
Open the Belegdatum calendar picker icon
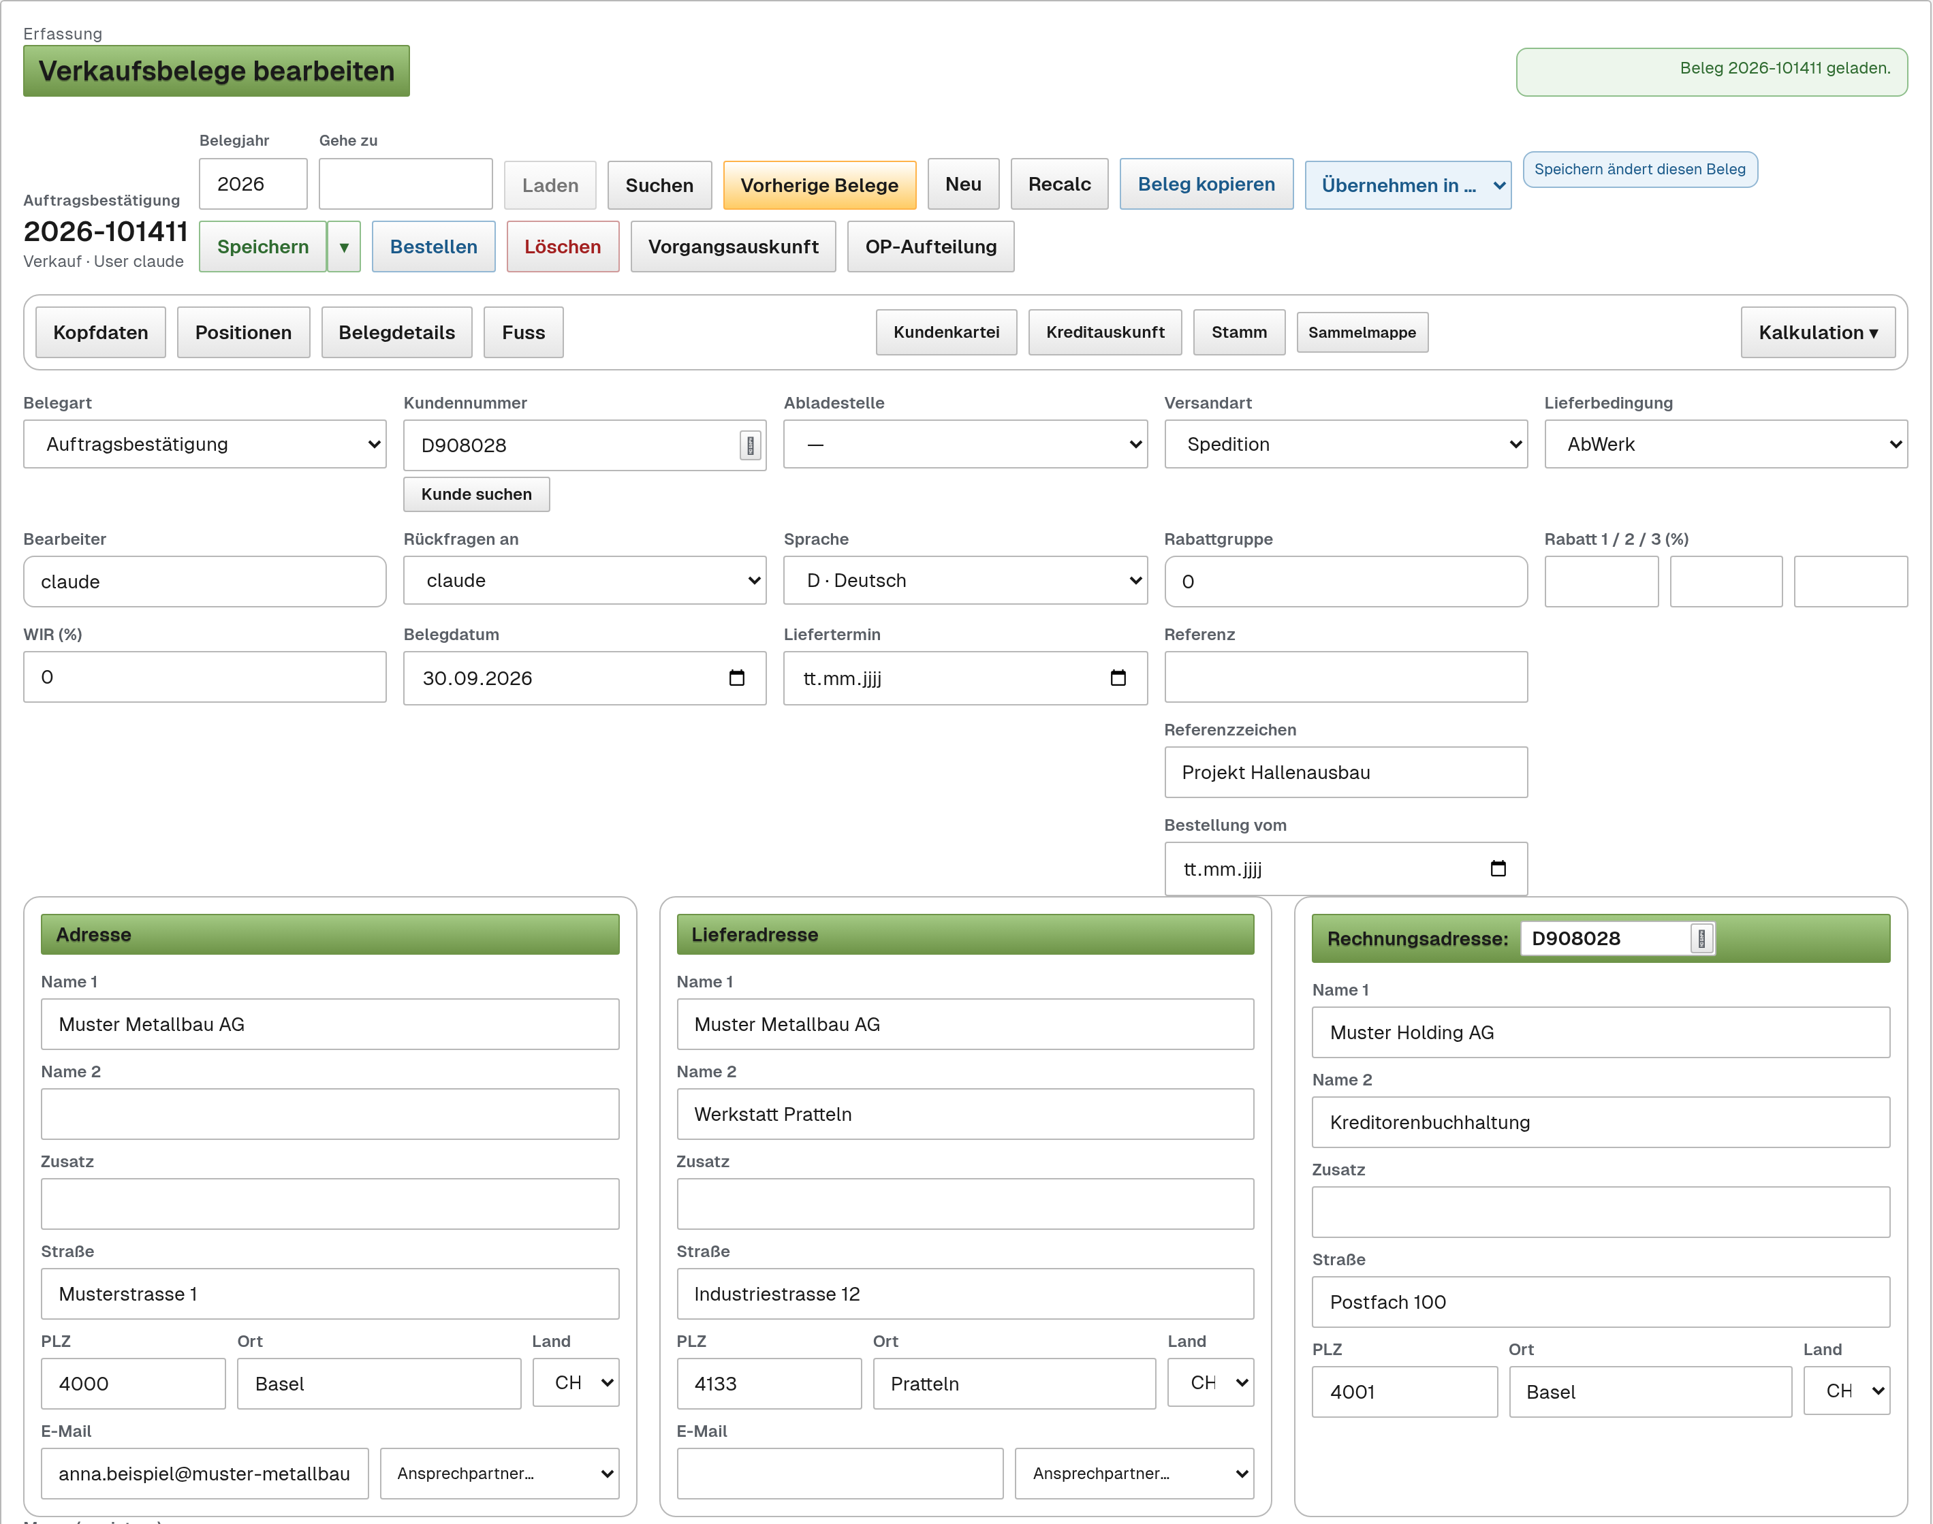click(736, 678)
